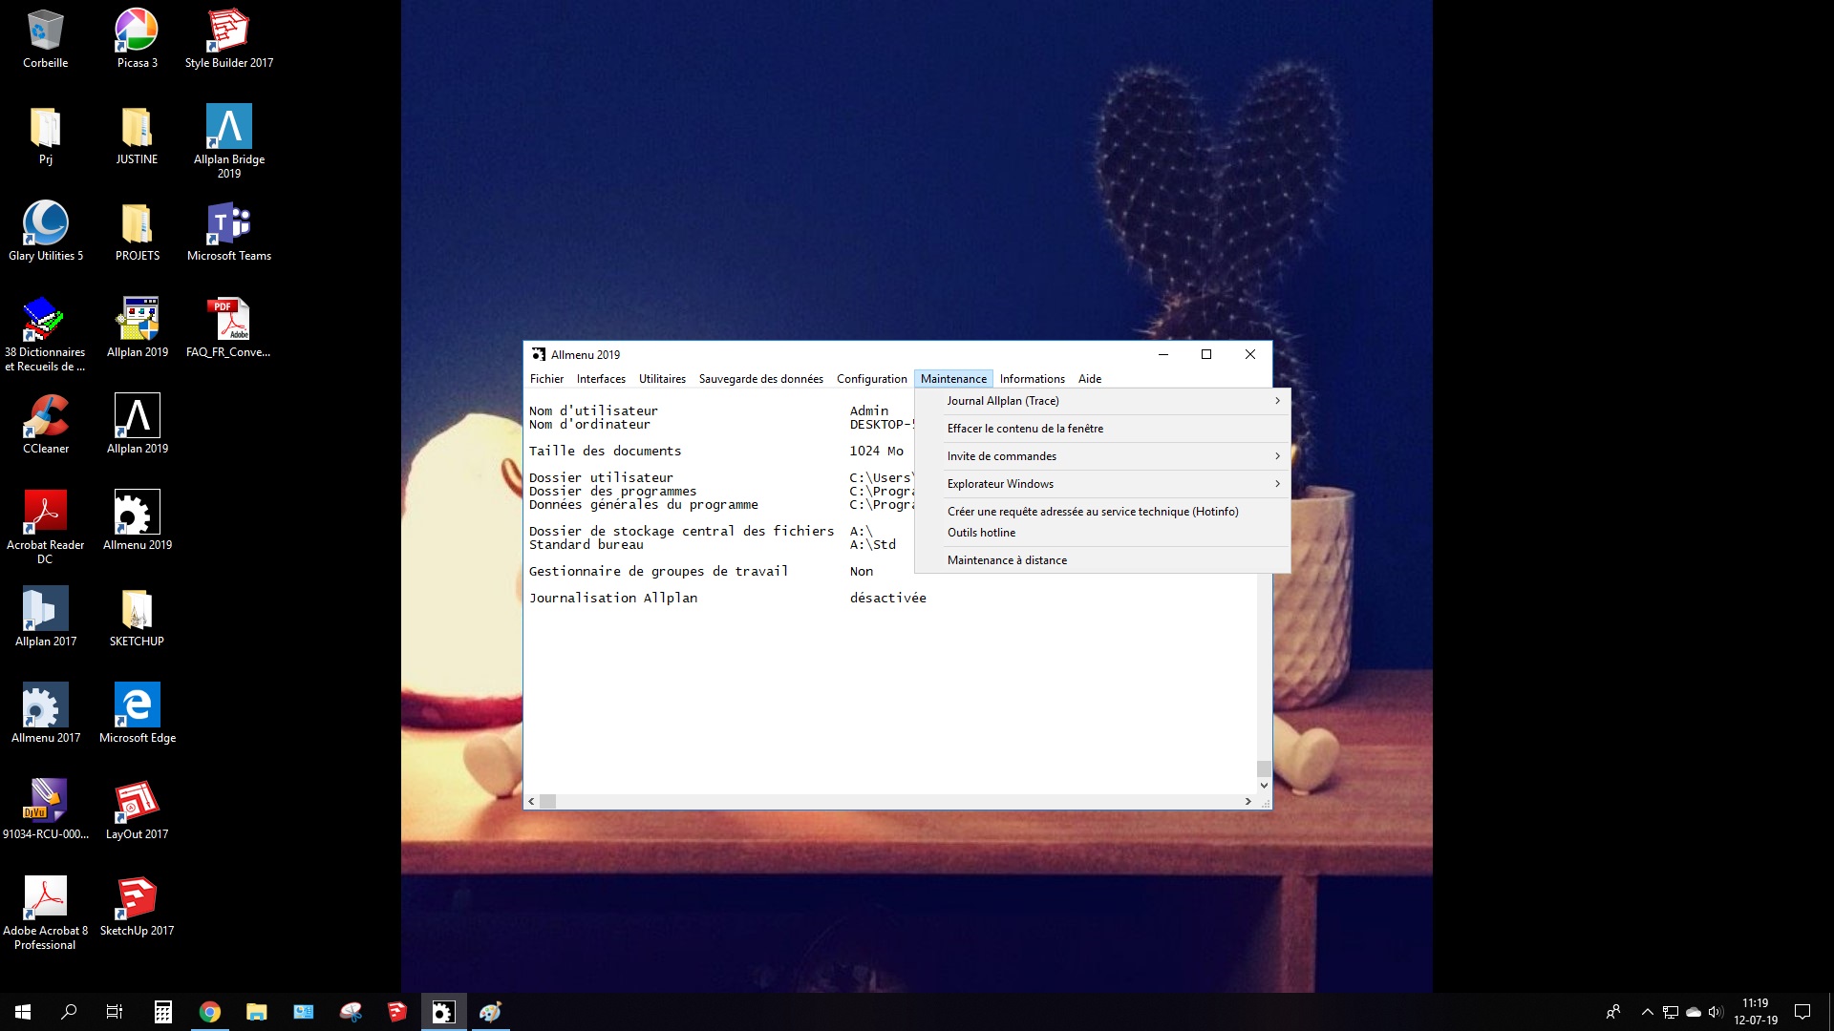This screenshot has height=1031, width=1834.
Task: Select Allmenu 2019 desktop shortcut
Action: point(137,521)
